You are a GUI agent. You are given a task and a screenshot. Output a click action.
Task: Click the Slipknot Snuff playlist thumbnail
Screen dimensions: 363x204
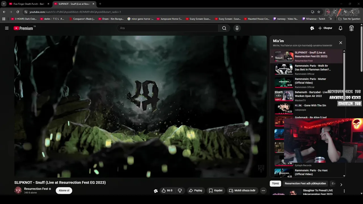[x=284, y=56]
